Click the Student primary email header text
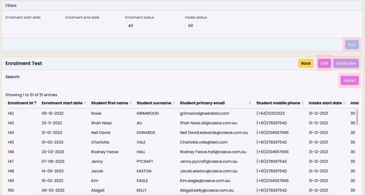Screen dimensions: 365x195 (x=202, y=103)
